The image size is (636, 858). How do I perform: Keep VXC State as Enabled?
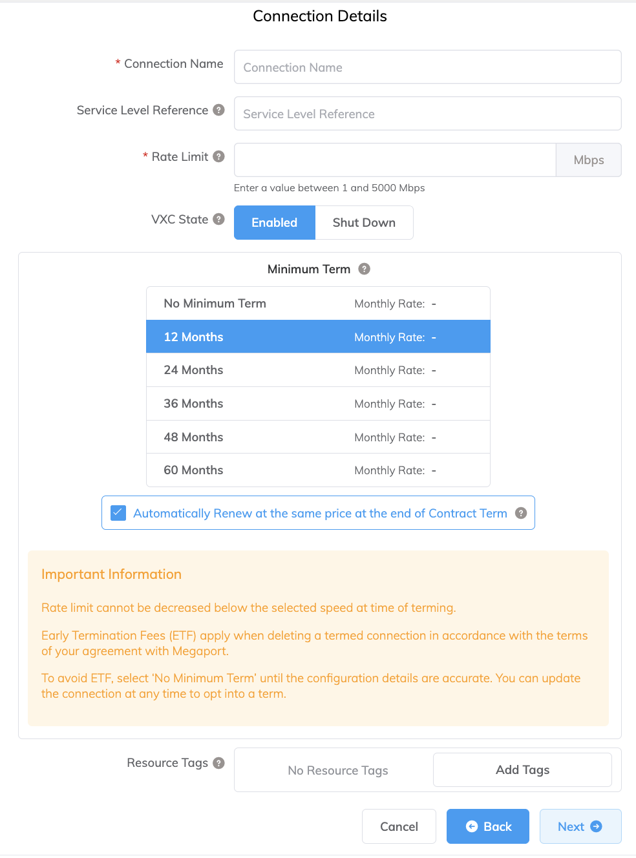pos(274,222)
